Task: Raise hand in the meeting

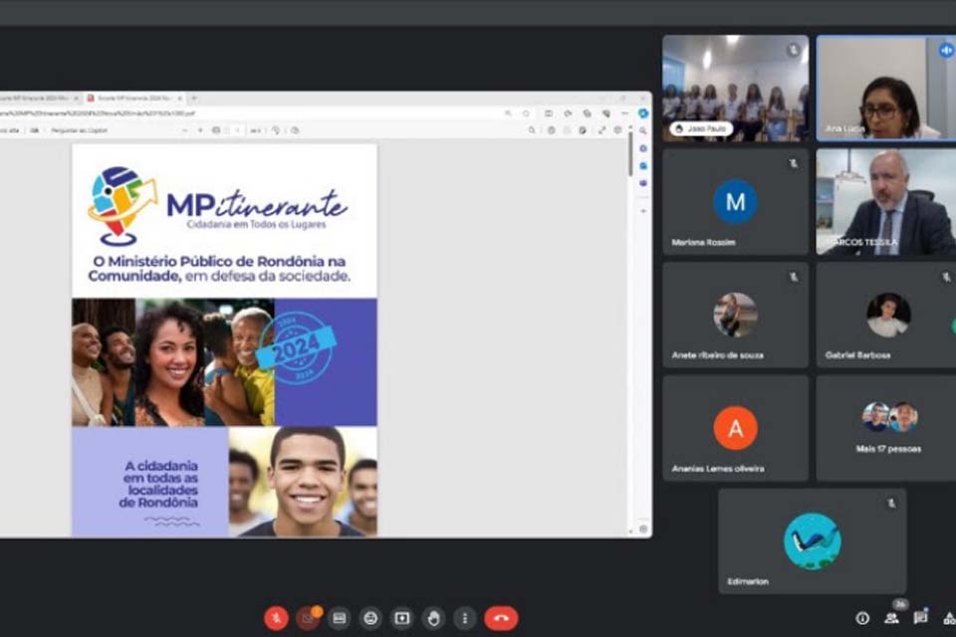Action: (x=433, y=618)
